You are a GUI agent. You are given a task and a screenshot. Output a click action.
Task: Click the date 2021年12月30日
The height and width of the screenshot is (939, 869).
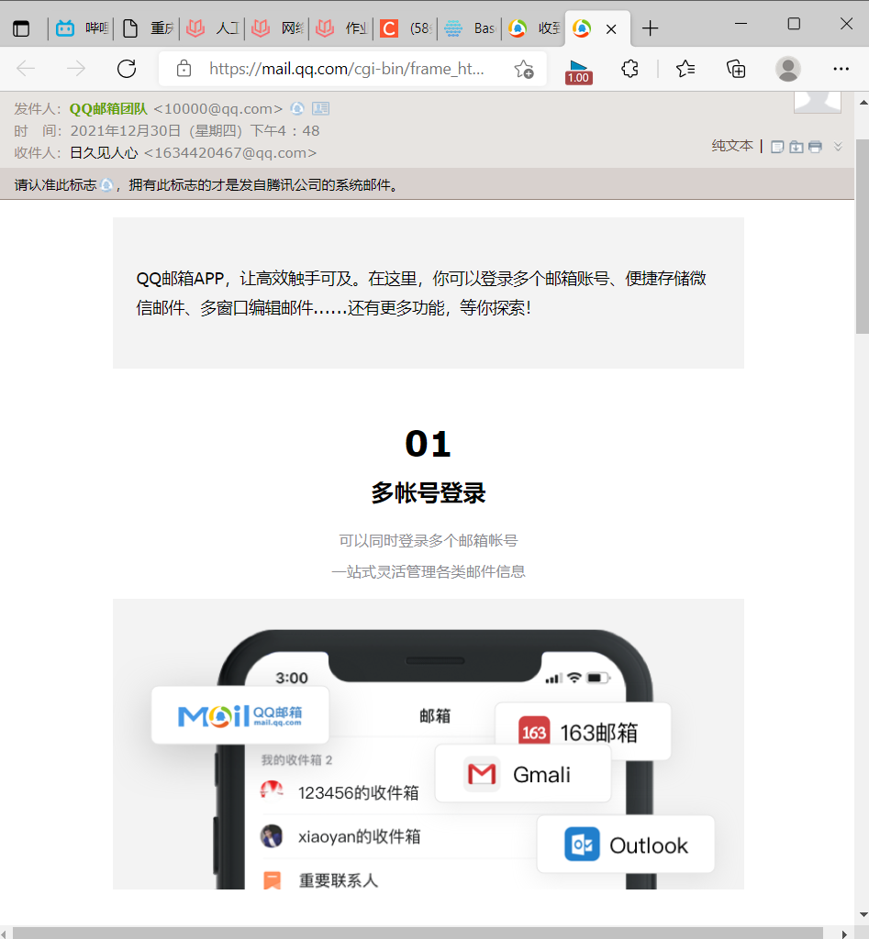(x=125, y=130)
